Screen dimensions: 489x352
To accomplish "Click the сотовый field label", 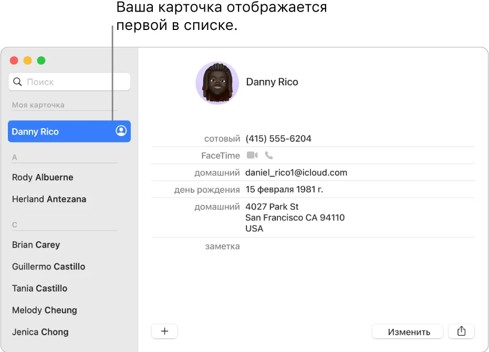I will [222, 139].
